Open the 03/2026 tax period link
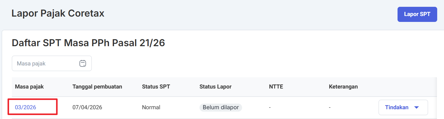The width and height of the screenshot is (444, 119). click(x=26, y=107)
